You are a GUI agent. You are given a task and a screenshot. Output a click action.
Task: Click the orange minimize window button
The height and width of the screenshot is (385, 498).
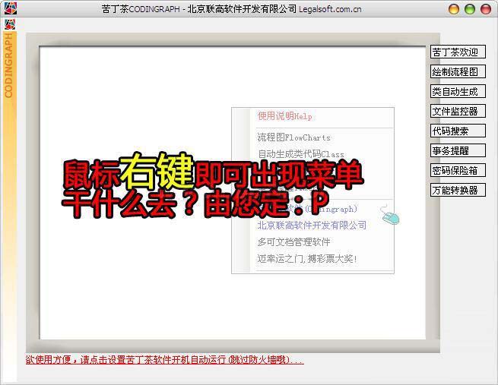454,9
